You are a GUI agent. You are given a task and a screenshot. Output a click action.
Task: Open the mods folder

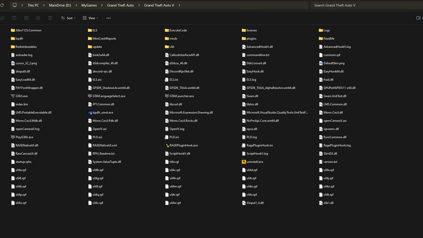(173, 38)
